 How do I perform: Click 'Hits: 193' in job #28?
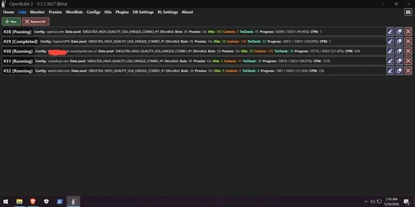(x=215, y=32)
